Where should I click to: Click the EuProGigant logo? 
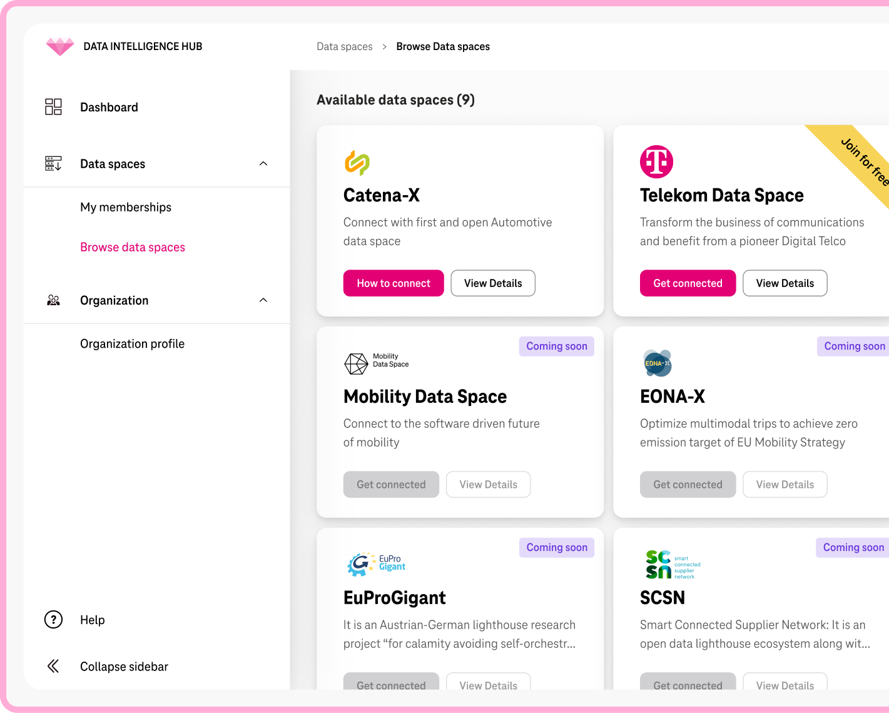coord(377,564)
